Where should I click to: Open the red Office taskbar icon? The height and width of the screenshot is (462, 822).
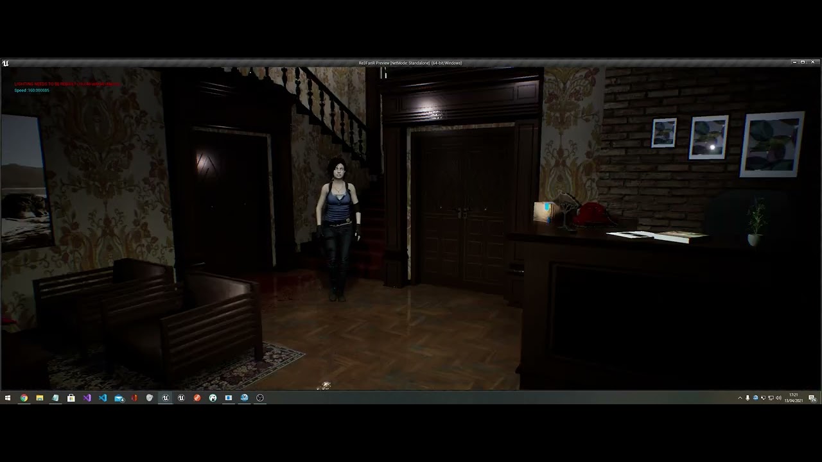[x=134, y=398]
